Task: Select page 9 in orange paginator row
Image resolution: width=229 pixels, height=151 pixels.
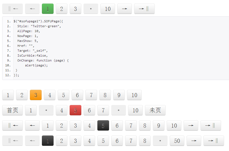Action: tap(119, 95)
